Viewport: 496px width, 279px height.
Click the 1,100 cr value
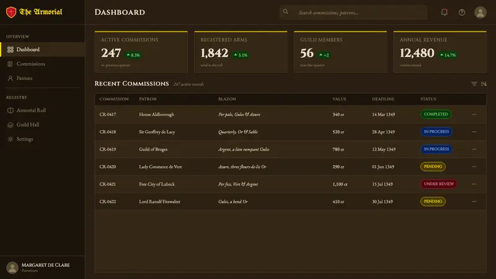pyautogui.click(x=340, y=184)
